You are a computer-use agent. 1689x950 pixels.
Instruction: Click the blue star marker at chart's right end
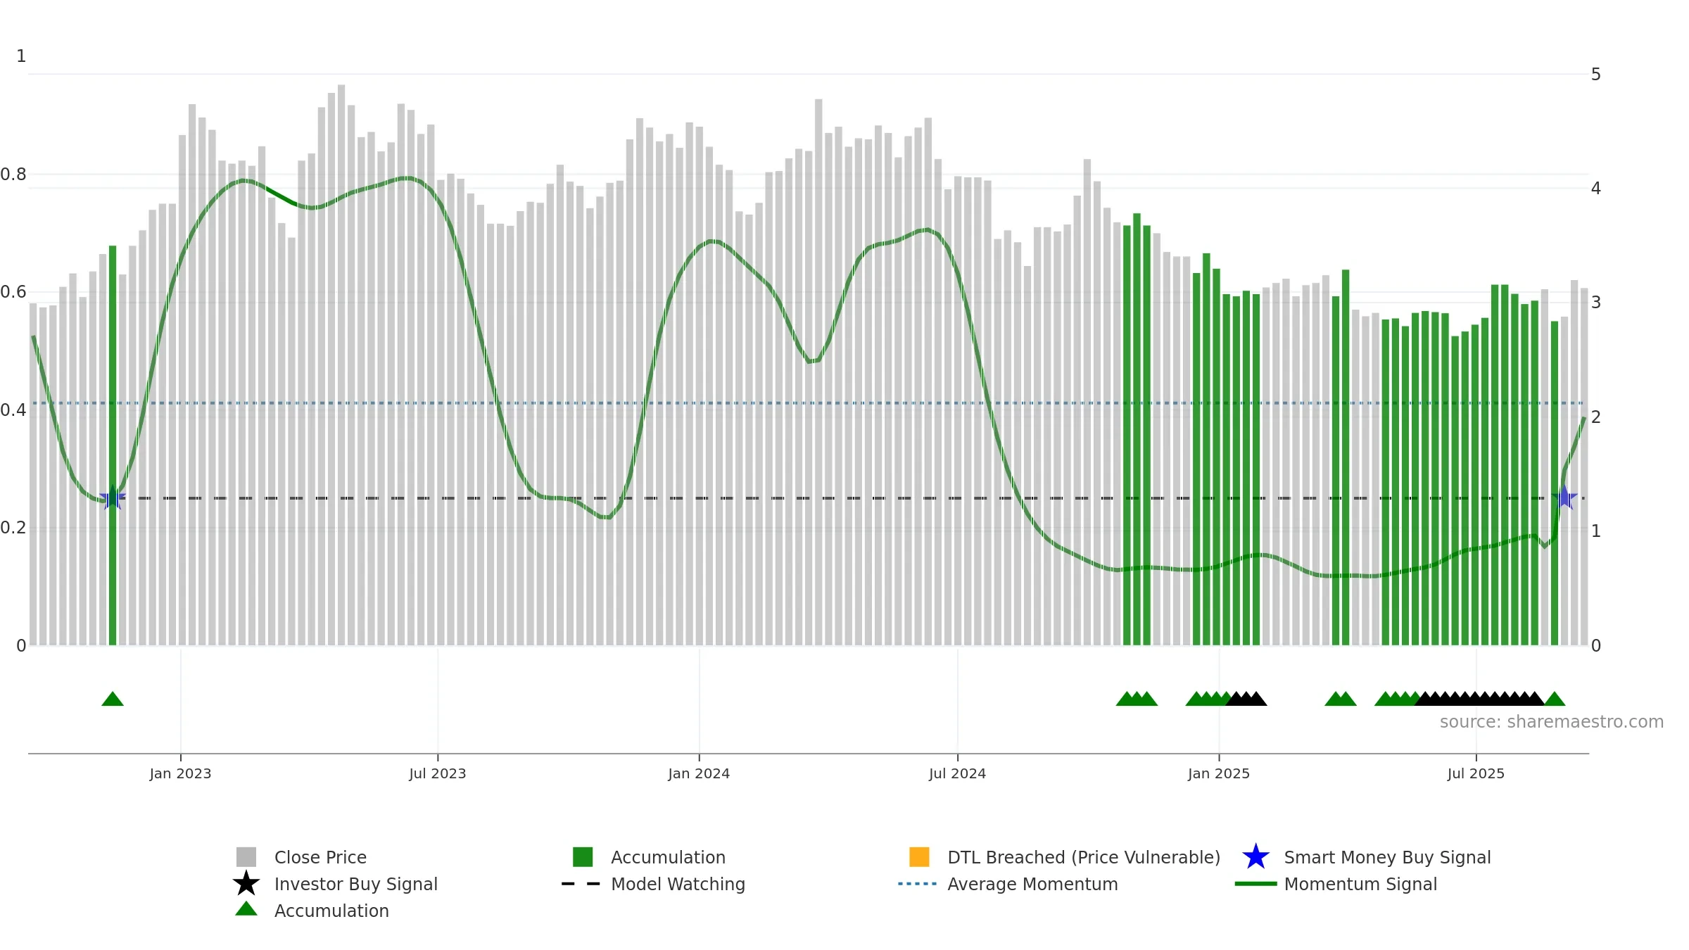[x=1564, y=498]
